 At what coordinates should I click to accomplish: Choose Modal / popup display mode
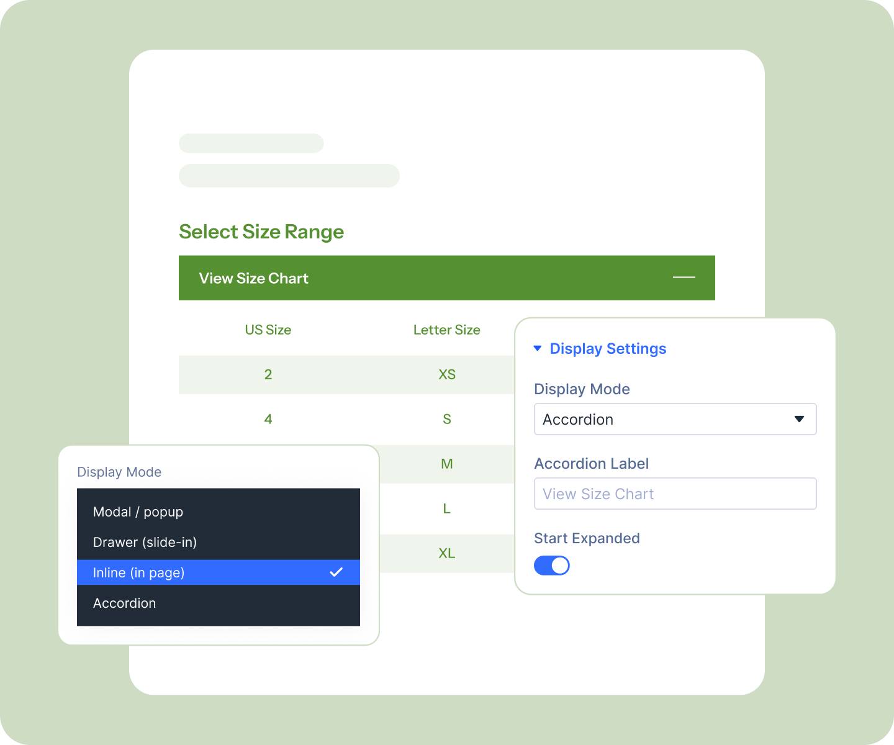(x=219, y=512)
